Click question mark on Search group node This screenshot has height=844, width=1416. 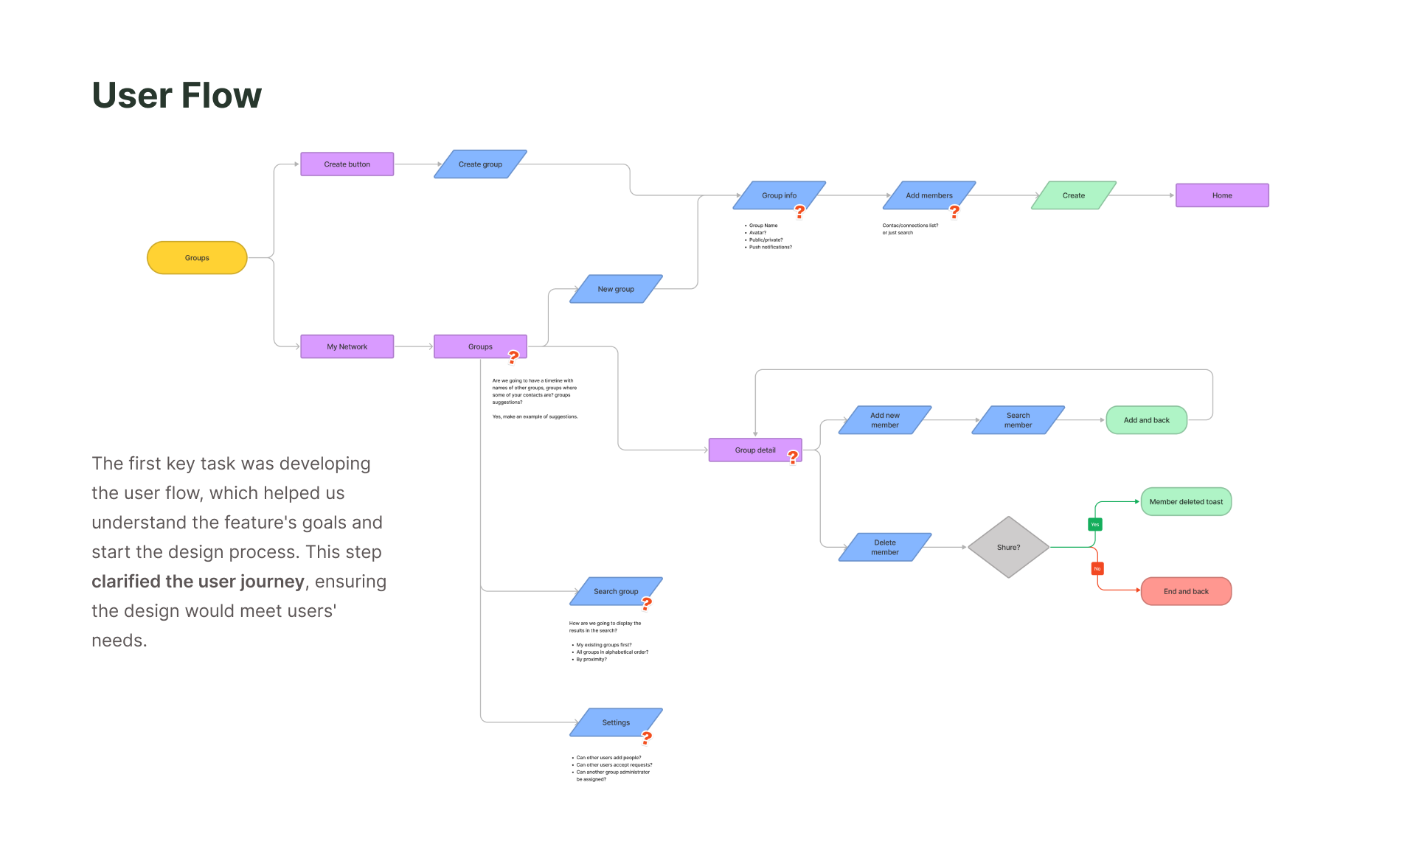646,603
